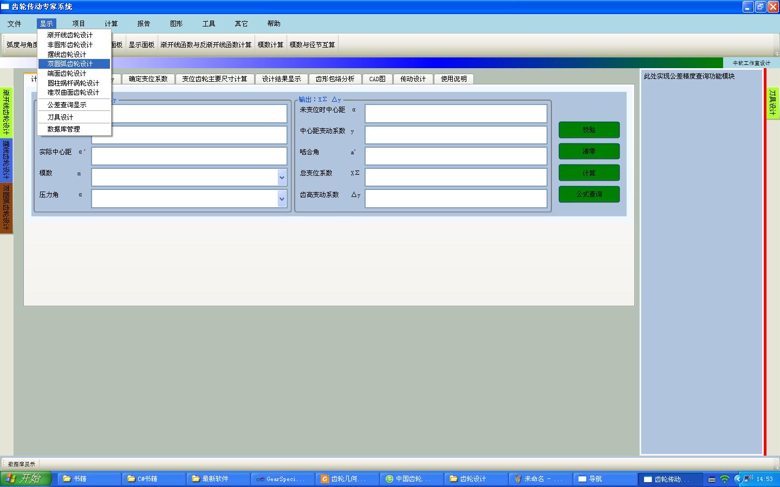Open 渐开线函数与反渐开线函数计算 tool
Viewport: 780px width, 487px height.
coord(206,44)
